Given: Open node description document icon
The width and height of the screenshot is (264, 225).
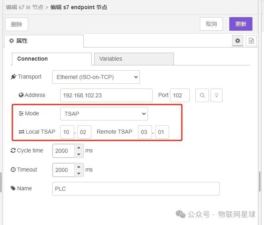Looking at the screenshot, I should 251,41.
